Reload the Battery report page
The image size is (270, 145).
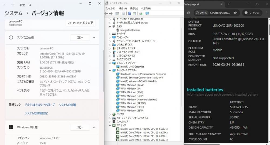[x=188, y=13]
